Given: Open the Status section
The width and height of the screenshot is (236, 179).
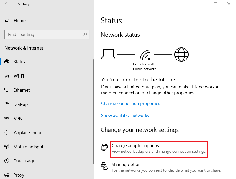Looking at the screenshot, I should click(x=19, y=62).
